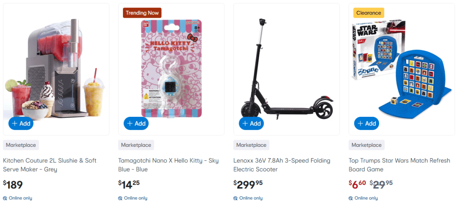Click the Clearance badge on Star Wars game
The height and width of the screenshot is (212, 458).
tap(369, 13)
